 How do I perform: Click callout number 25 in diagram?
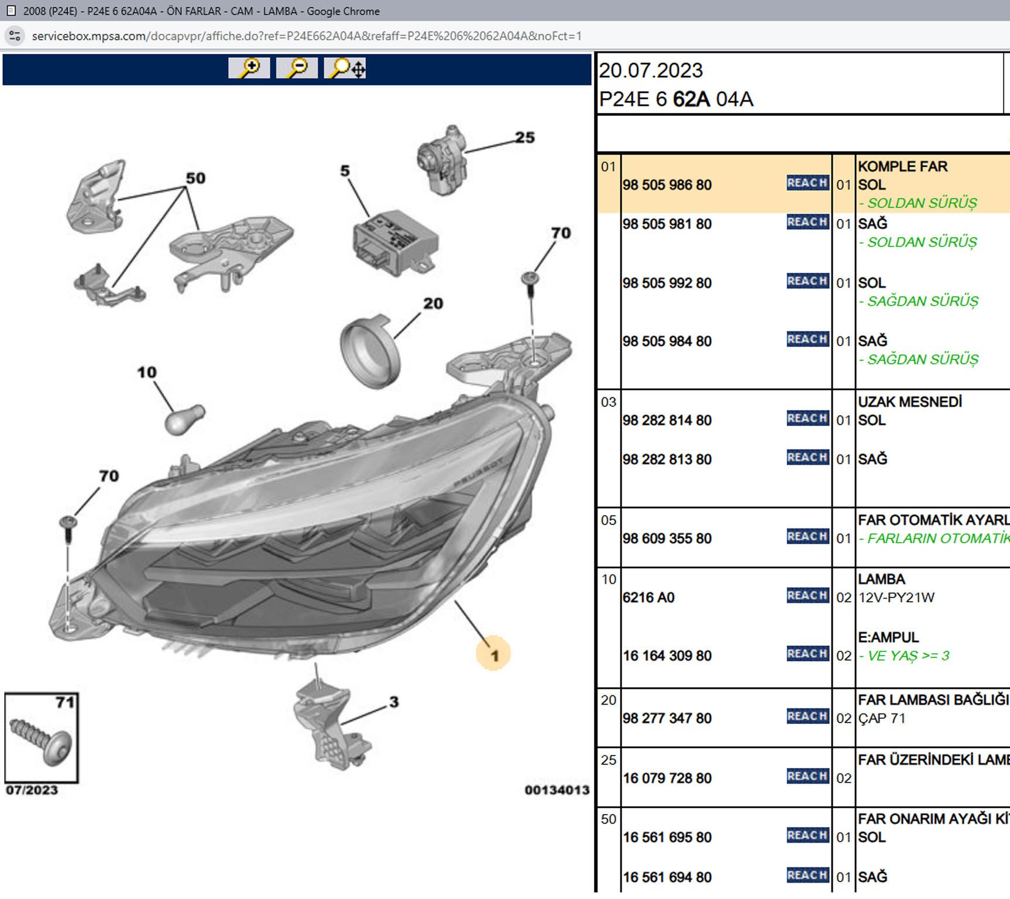(524, 138)
